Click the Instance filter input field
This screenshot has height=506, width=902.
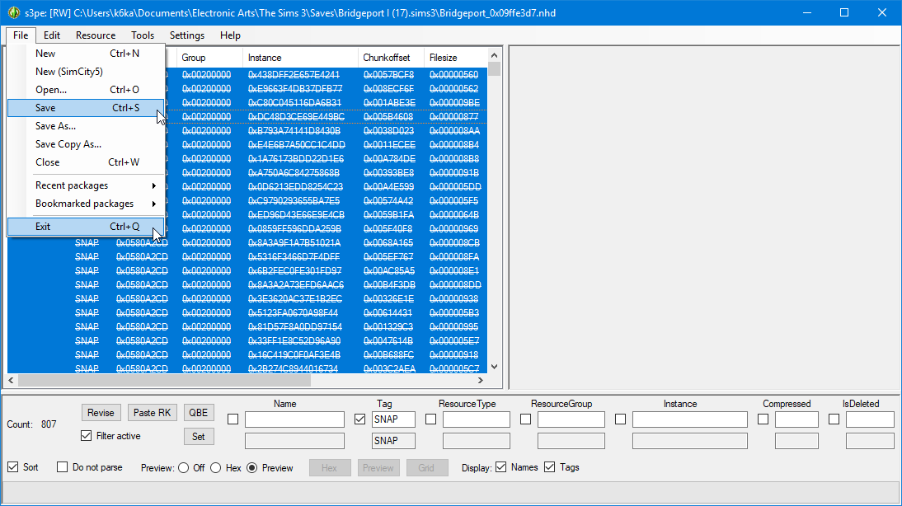[690, 419]
